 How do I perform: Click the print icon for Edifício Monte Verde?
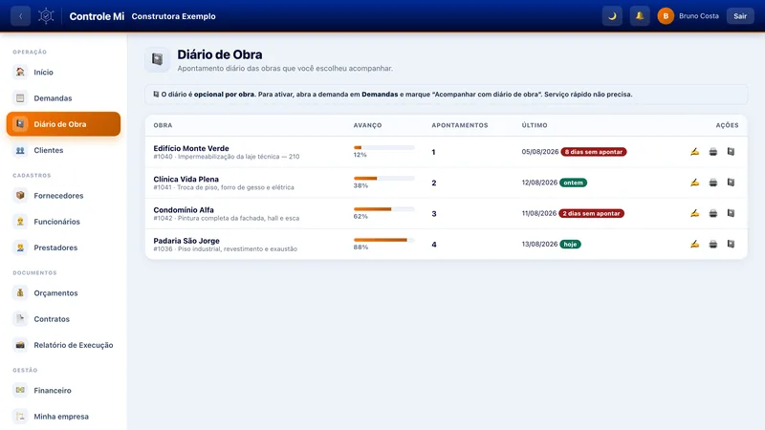click(712, 152)
